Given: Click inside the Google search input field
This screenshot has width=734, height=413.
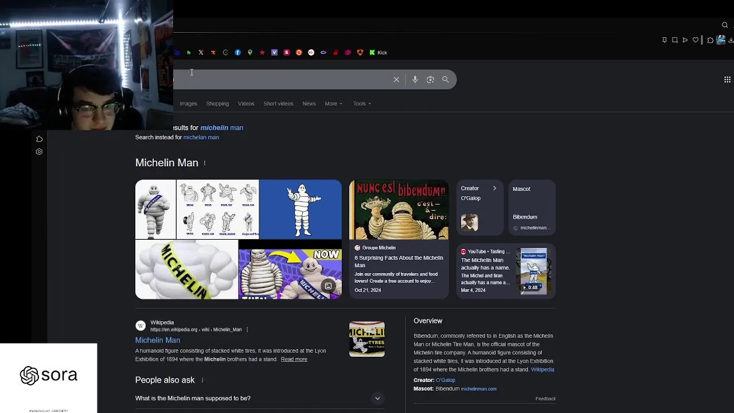Looking at the screenshot, I should pos(281,80).
